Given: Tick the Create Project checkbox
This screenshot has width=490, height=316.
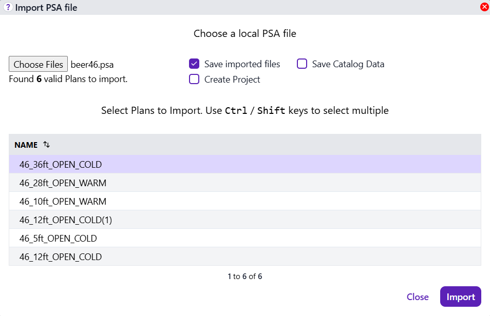Looking at the screenshot, I should tap(194, 80).
